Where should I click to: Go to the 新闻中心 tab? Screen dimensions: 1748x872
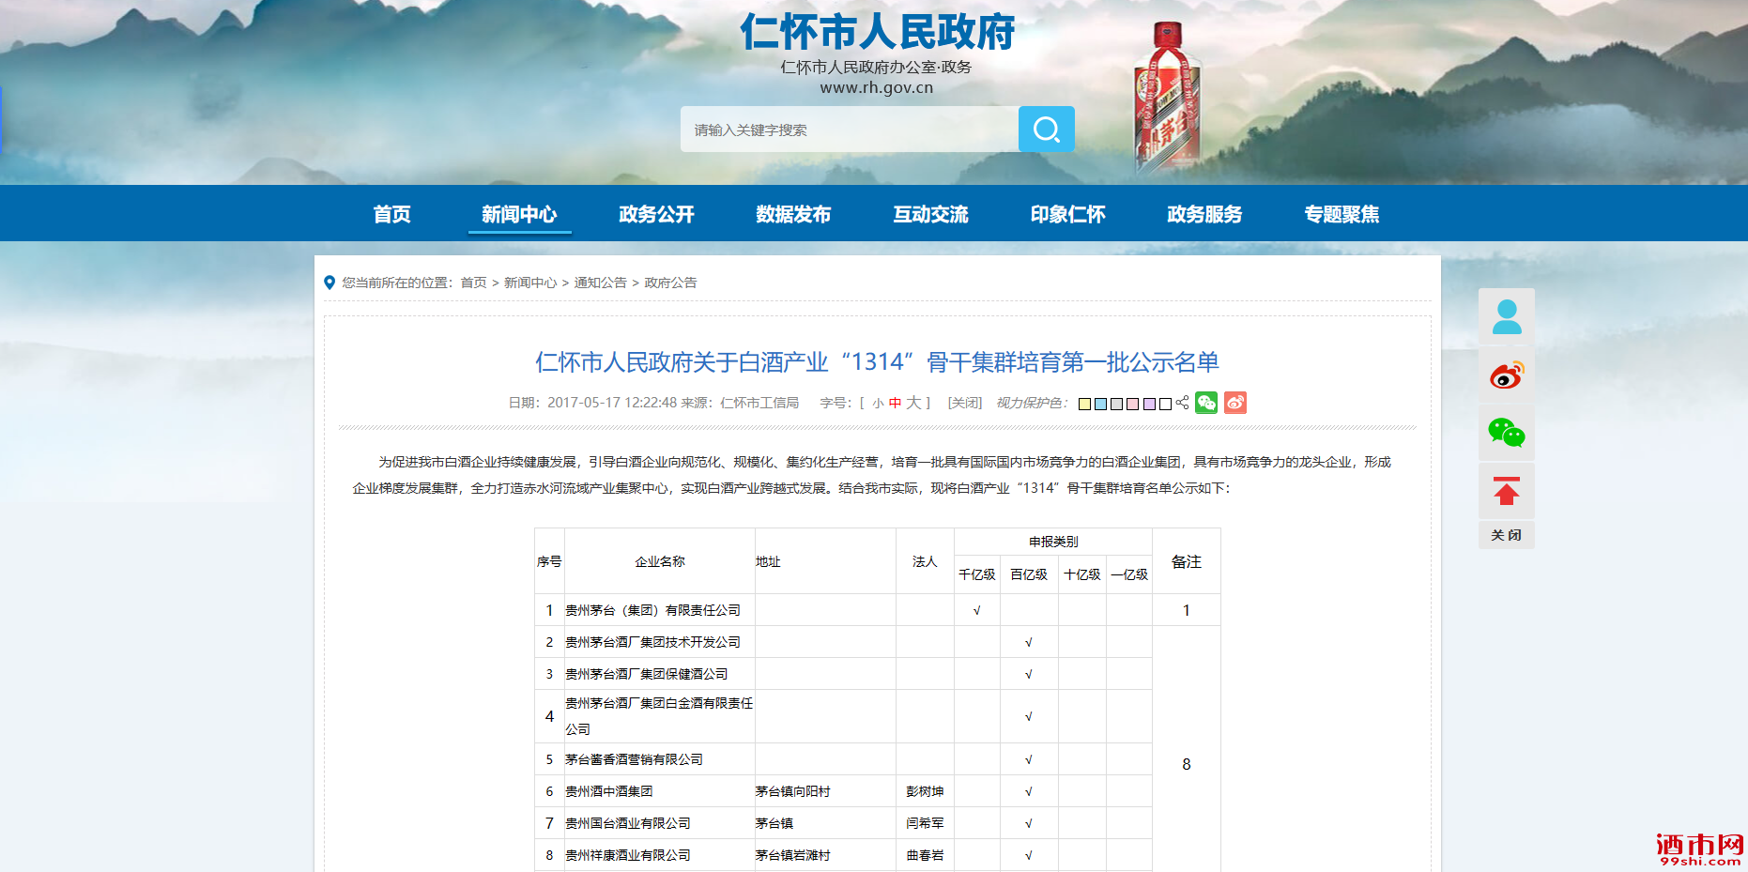pos(519,214)
